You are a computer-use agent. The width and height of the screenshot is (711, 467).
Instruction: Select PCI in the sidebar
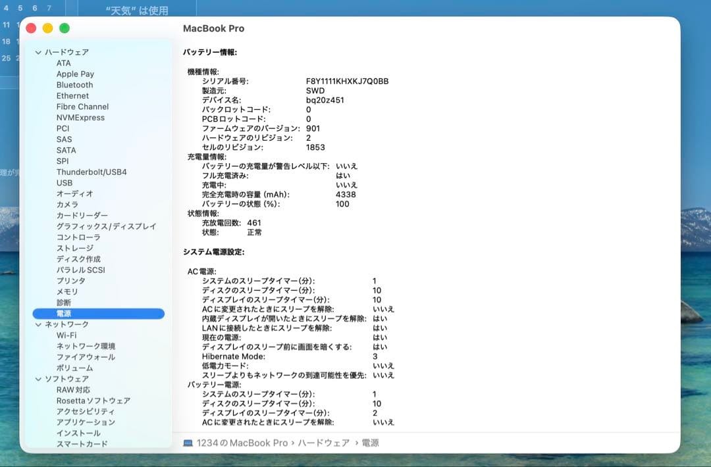(x=63, y=129)
